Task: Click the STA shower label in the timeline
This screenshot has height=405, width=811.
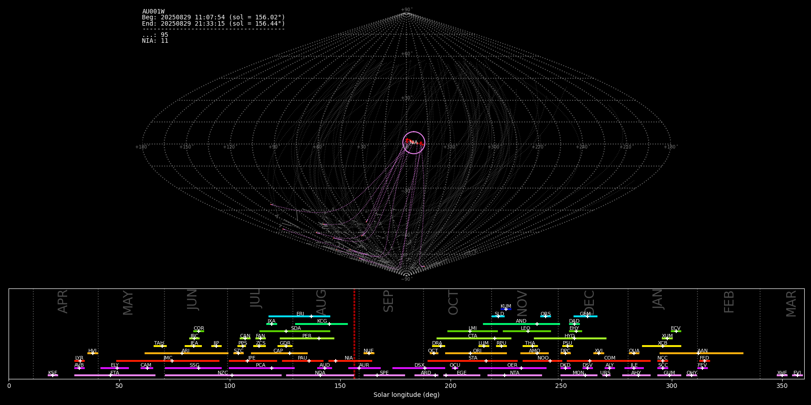Action: click(473, 358)
